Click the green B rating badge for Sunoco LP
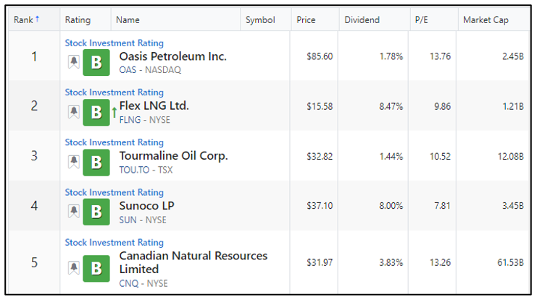Screen dimensions: 537x302 (x=96, y=212)
